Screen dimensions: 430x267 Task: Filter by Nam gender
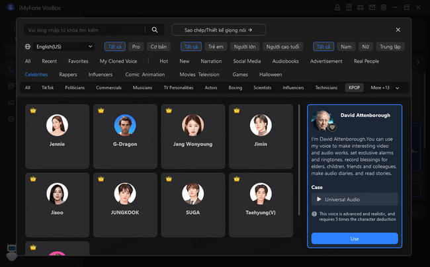coord(346,46)
